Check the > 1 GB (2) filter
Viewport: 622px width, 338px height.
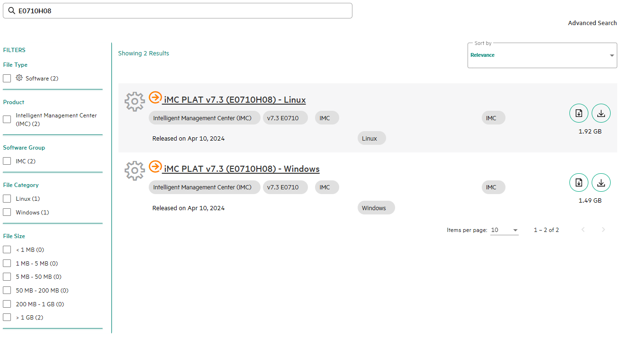tap(7, 318)
